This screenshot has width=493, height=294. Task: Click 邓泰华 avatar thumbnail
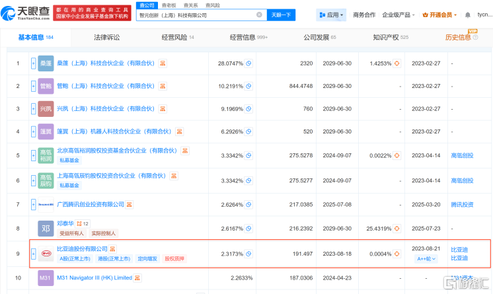point(46,229)
